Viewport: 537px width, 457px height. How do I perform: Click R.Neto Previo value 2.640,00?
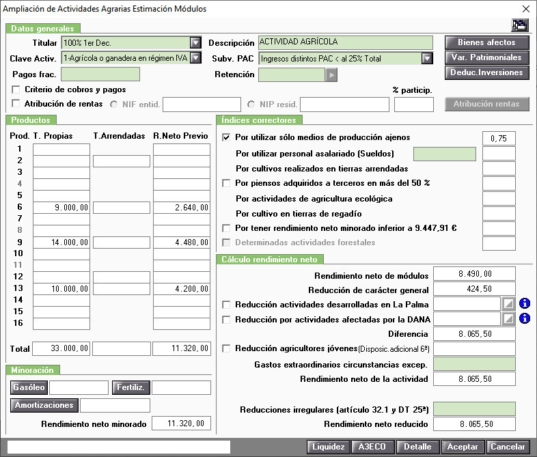[x=182, y=208]
